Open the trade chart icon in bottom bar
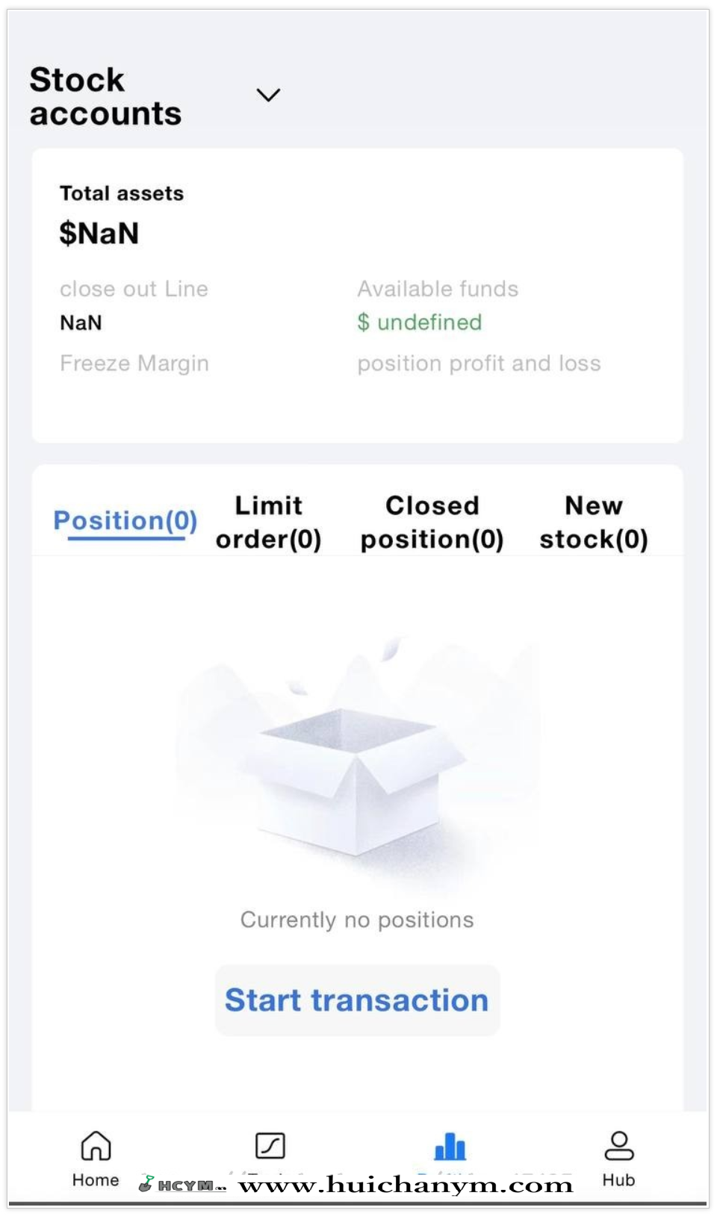 point(270,1145)
